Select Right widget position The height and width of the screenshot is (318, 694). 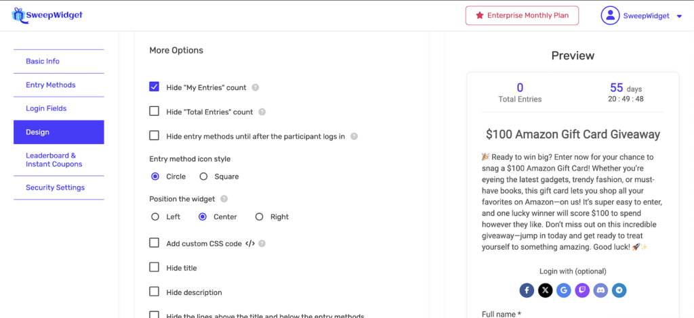(x=259, y=217)
